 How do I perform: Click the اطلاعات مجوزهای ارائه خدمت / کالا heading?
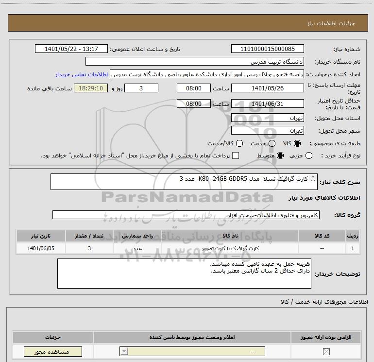pos(324,302)
